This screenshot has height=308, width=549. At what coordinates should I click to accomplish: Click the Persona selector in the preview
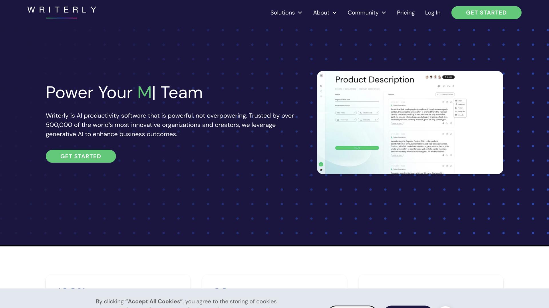coord(346,120)
